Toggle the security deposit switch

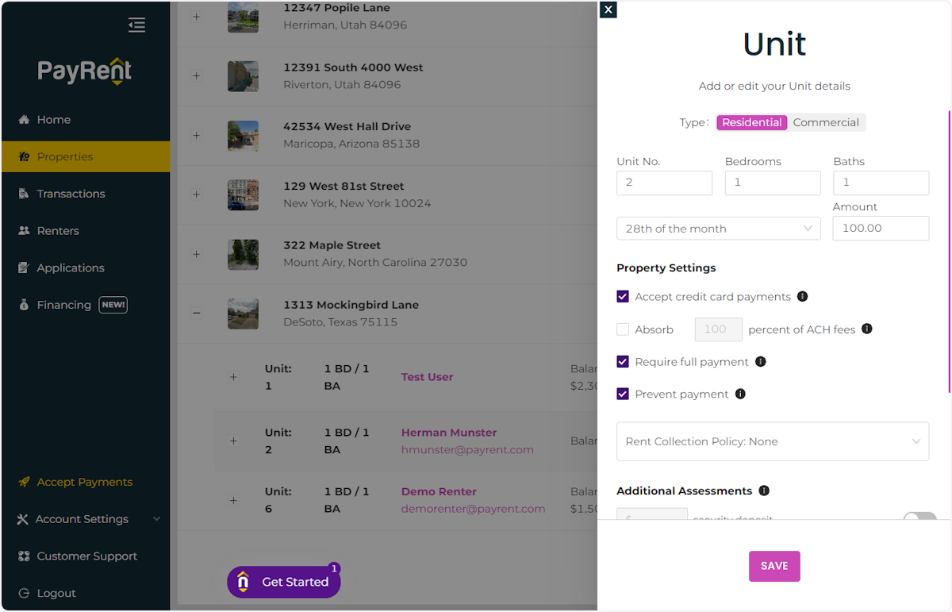(919, 516)
